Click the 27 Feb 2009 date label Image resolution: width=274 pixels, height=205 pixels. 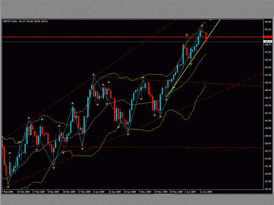pyautogui.click(x=39, y=192)
